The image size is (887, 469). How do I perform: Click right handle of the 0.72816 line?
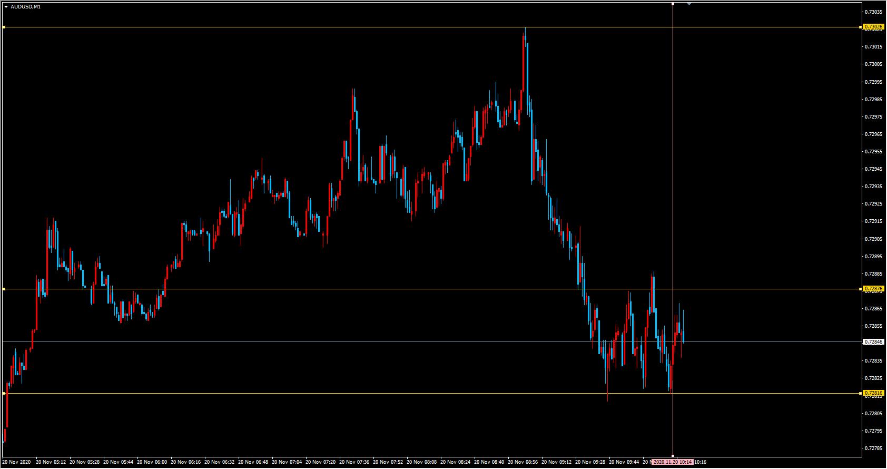(x=861, y=393)
